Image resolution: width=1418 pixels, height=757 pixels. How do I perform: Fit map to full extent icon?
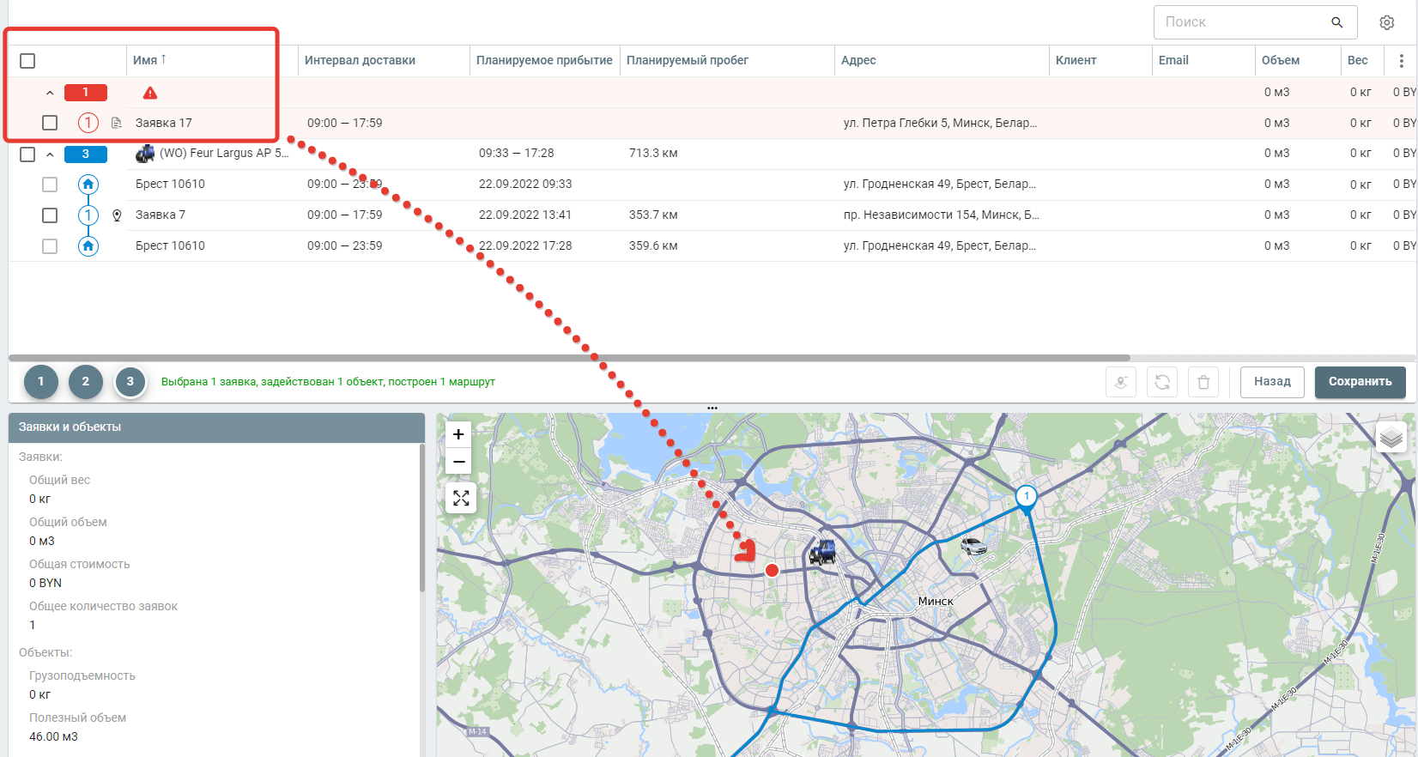pos(461,498)
